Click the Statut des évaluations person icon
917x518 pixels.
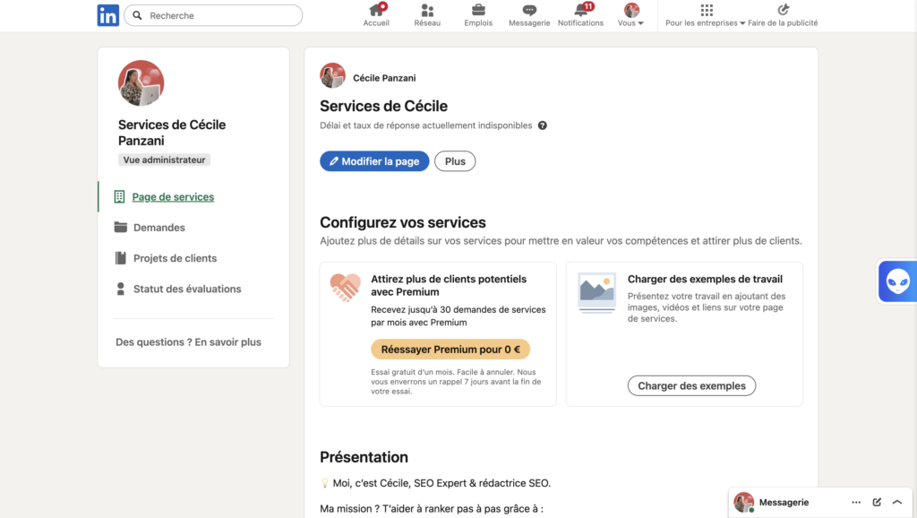[x=121, y=289]
